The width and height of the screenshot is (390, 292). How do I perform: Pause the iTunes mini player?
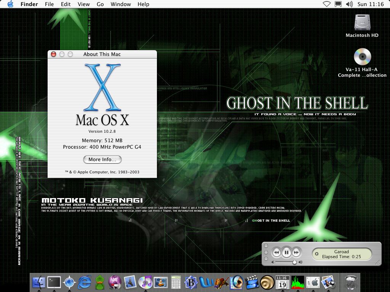(x=286, y=252)
